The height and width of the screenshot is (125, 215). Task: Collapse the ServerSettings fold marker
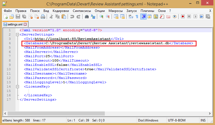(x=17, y=34)
